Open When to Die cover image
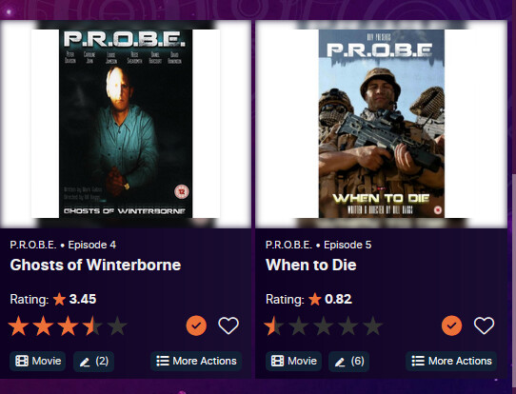The width and height of the screenshot is (516, 394). point(381,124)
